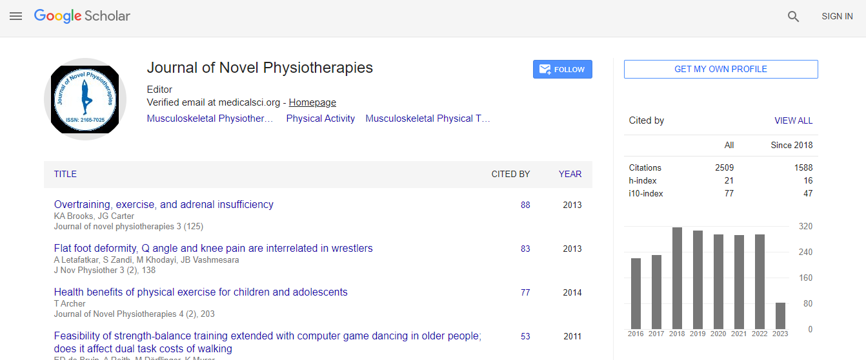866x360 pixels.
Task: Sort articles by Title column
Action: pyautogui.click(x=65, y=174)
